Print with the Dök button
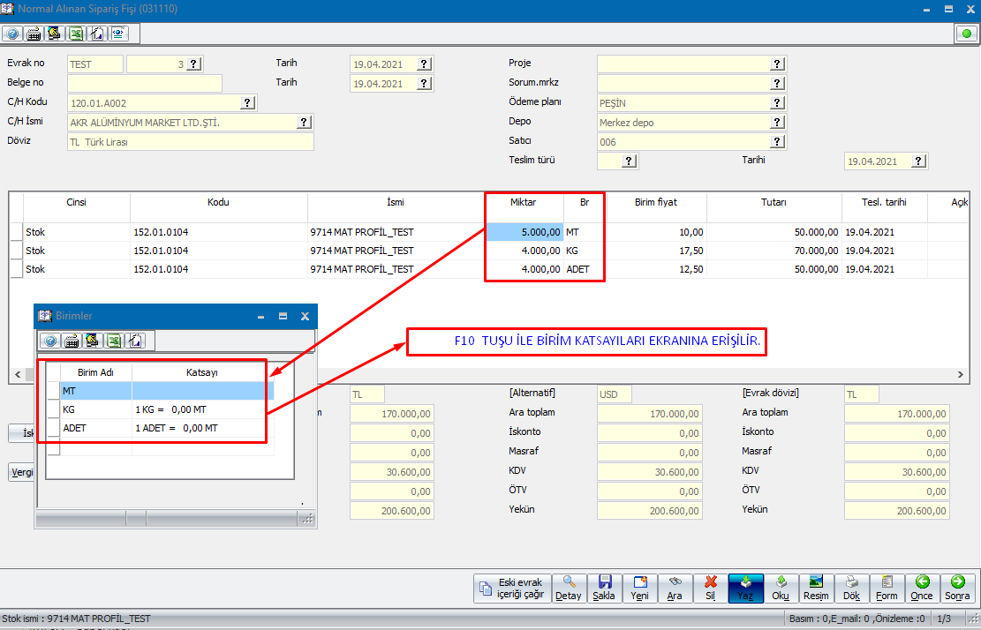Image resolution: width=981 pixels, height=630 pixels. coord(851,589)
